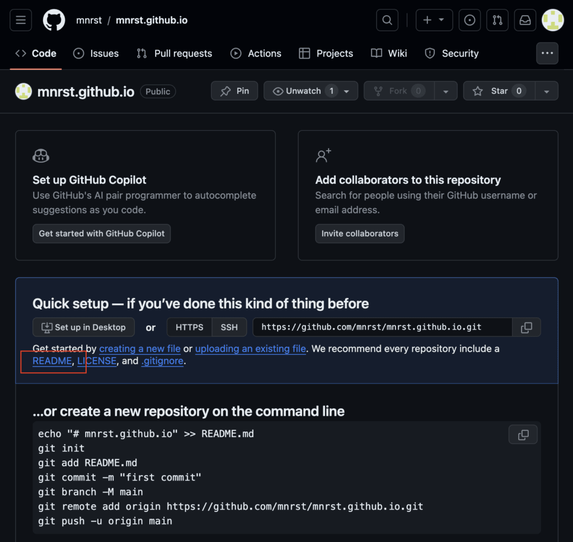Open the pull requests shortcut in header
This screenshot has height=542, width=573.
point(497,20)
